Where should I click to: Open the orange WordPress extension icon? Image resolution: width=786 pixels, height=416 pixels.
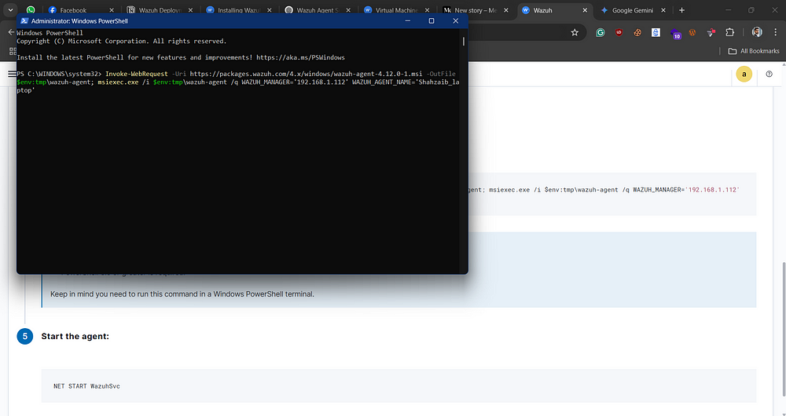click(692, 32)
